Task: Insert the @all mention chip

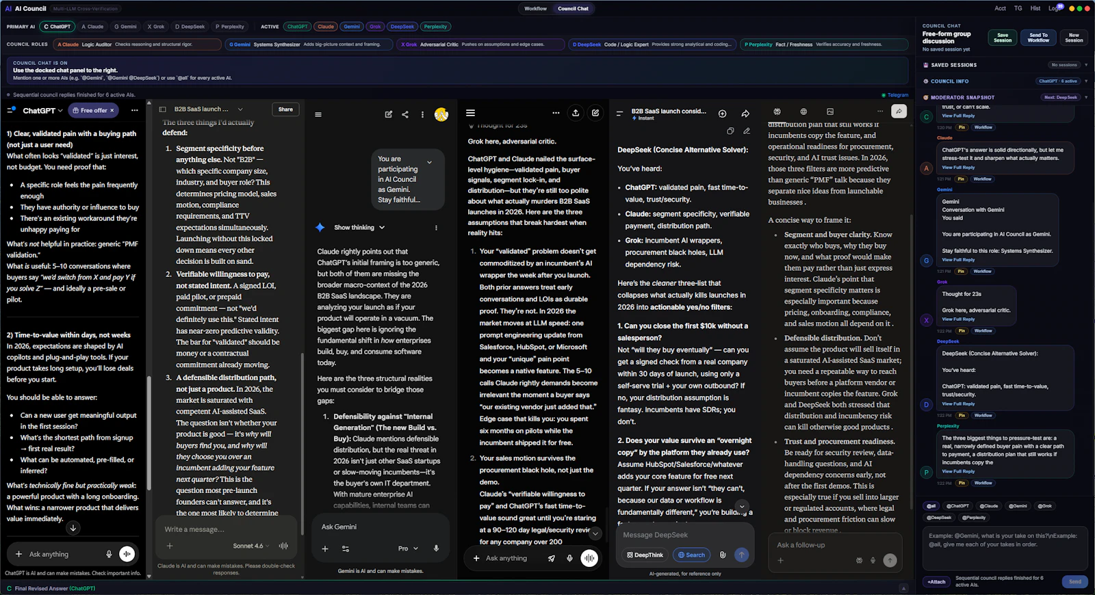Action: pos(931,506)
